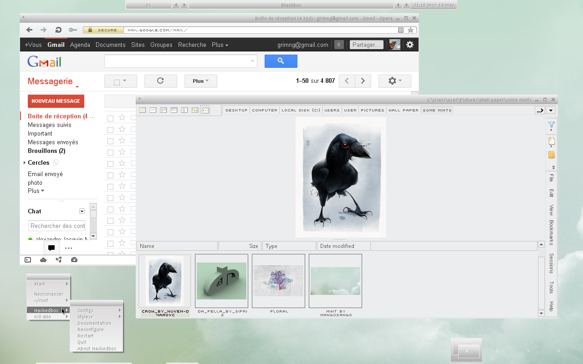Expand the Cercles label triangle
Viewport: 583px width, 364px height.
(x=25, y=162)
